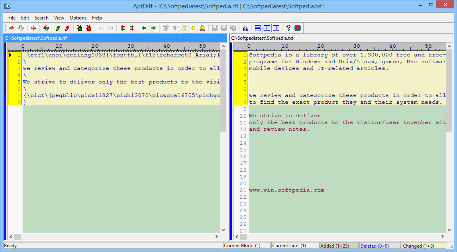Click the Go to line icon
The height and width of the screenshot is (252, 457).
pos(245,28)
